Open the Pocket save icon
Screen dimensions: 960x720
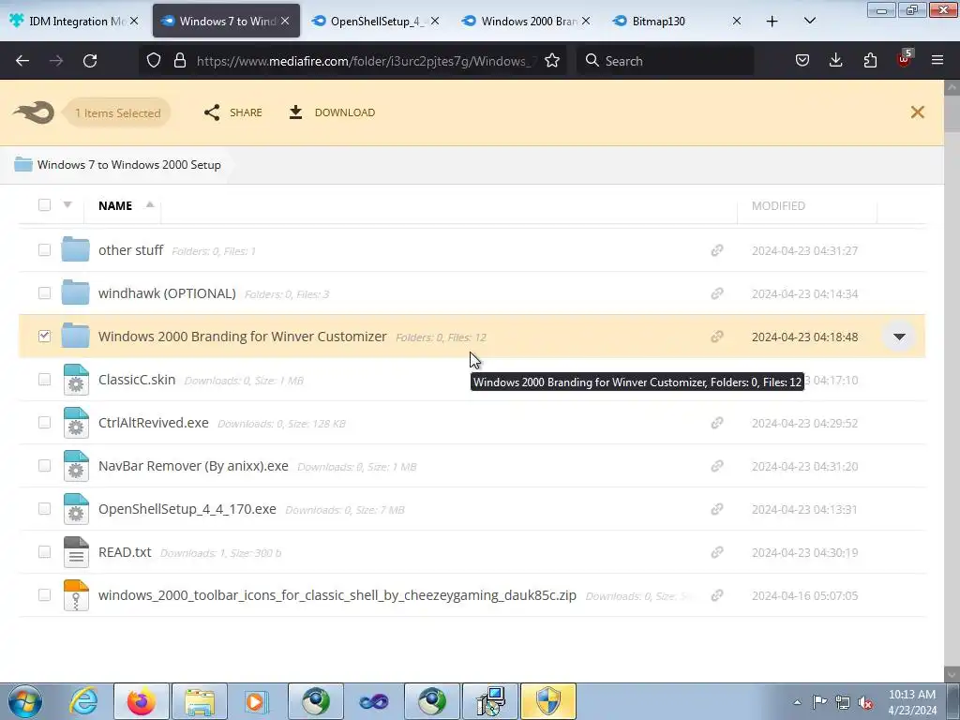(802, 61)
